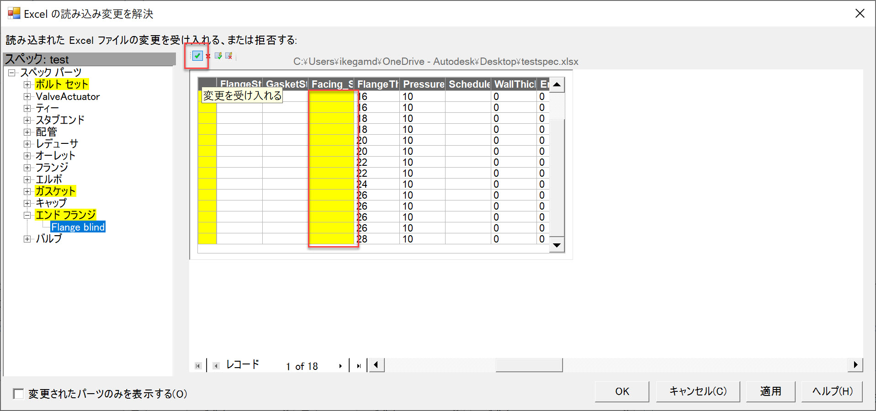Go to the previous record
Screen dimensions: 876x411
[216, 365]
